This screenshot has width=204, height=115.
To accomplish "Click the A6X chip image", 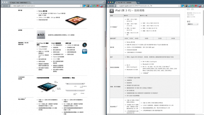I will tap(41, 35).
